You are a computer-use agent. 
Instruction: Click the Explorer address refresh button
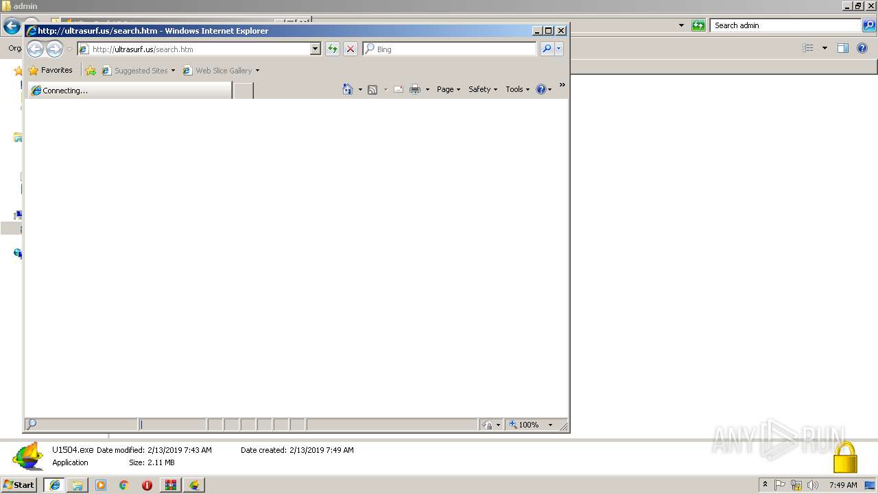pyautogui.click(x=698, y=25)
